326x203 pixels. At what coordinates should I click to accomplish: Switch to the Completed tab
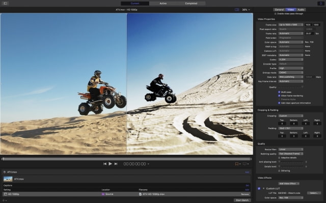[191, 3]
